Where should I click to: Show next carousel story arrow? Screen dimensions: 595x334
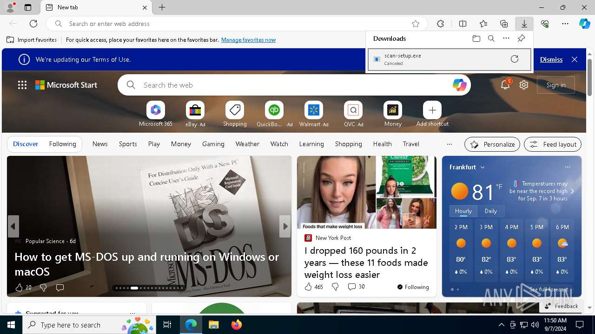(285, 226)
